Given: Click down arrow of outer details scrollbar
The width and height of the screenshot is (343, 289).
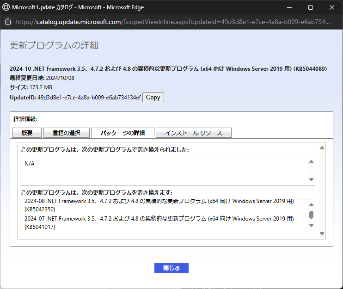Looking at the screenshot, I should tap(322, 234).
